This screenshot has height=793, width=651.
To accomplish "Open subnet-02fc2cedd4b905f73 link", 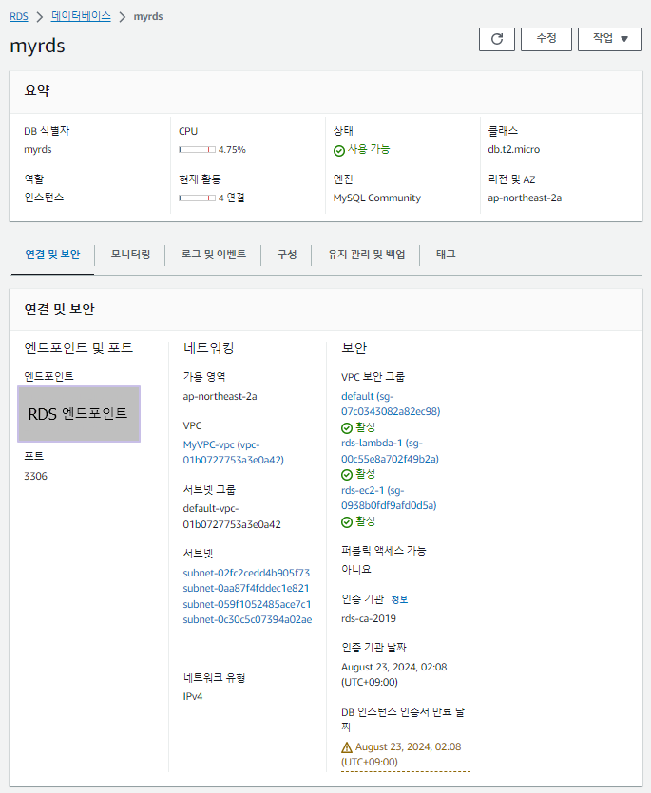I will 246,573.
